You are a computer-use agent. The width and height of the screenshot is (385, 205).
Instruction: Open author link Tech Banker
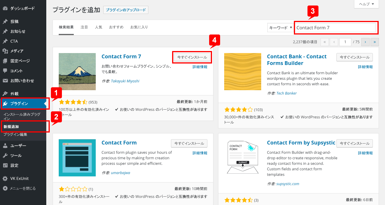pos(287,93)
